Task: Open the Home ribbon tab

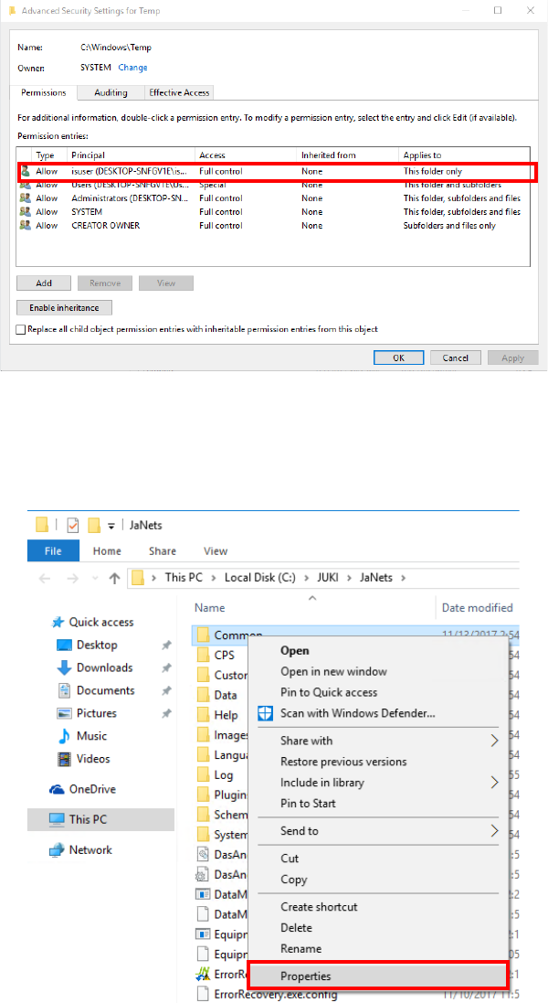Action: 107,550
